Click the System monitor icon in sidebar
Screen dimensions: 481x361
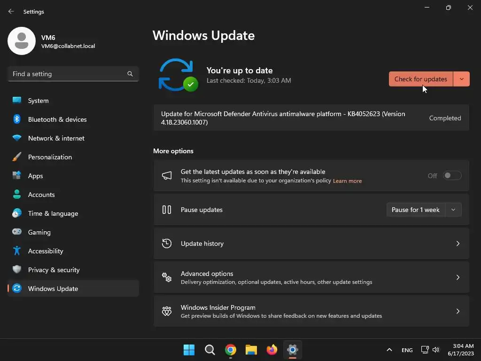(17, 101)
